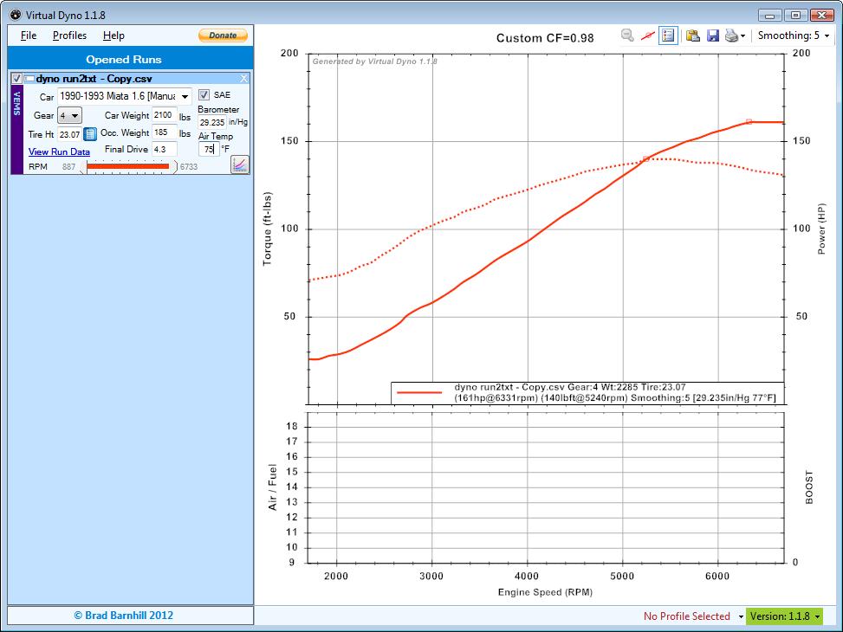The image size is (843, 632).
Task: Click the zoom out magnifier icon
Action: coord(626,35)
